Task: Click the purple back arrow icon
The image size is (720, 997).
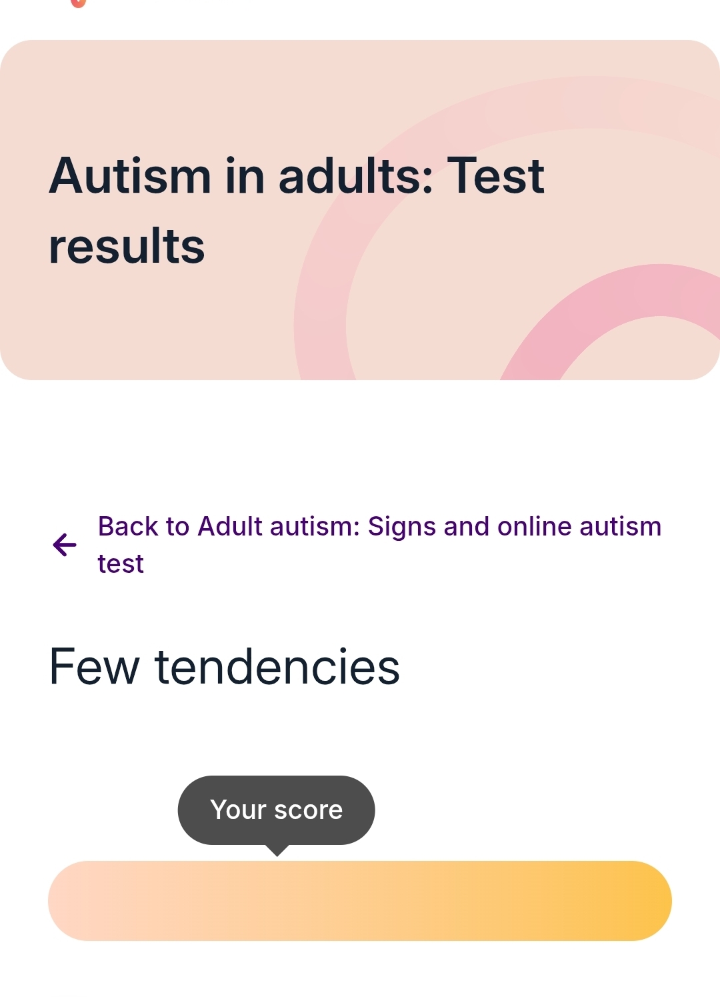Action: tap(65, 545)
